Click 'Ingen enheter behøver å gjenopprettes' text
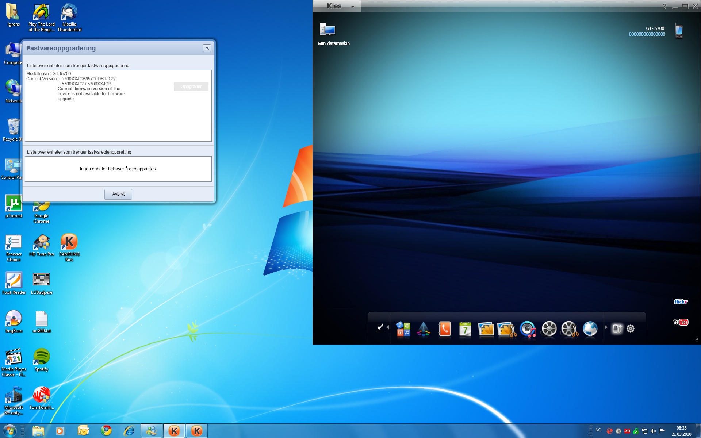The width and height of the screenshot is (701, 438). click(118, 169)
